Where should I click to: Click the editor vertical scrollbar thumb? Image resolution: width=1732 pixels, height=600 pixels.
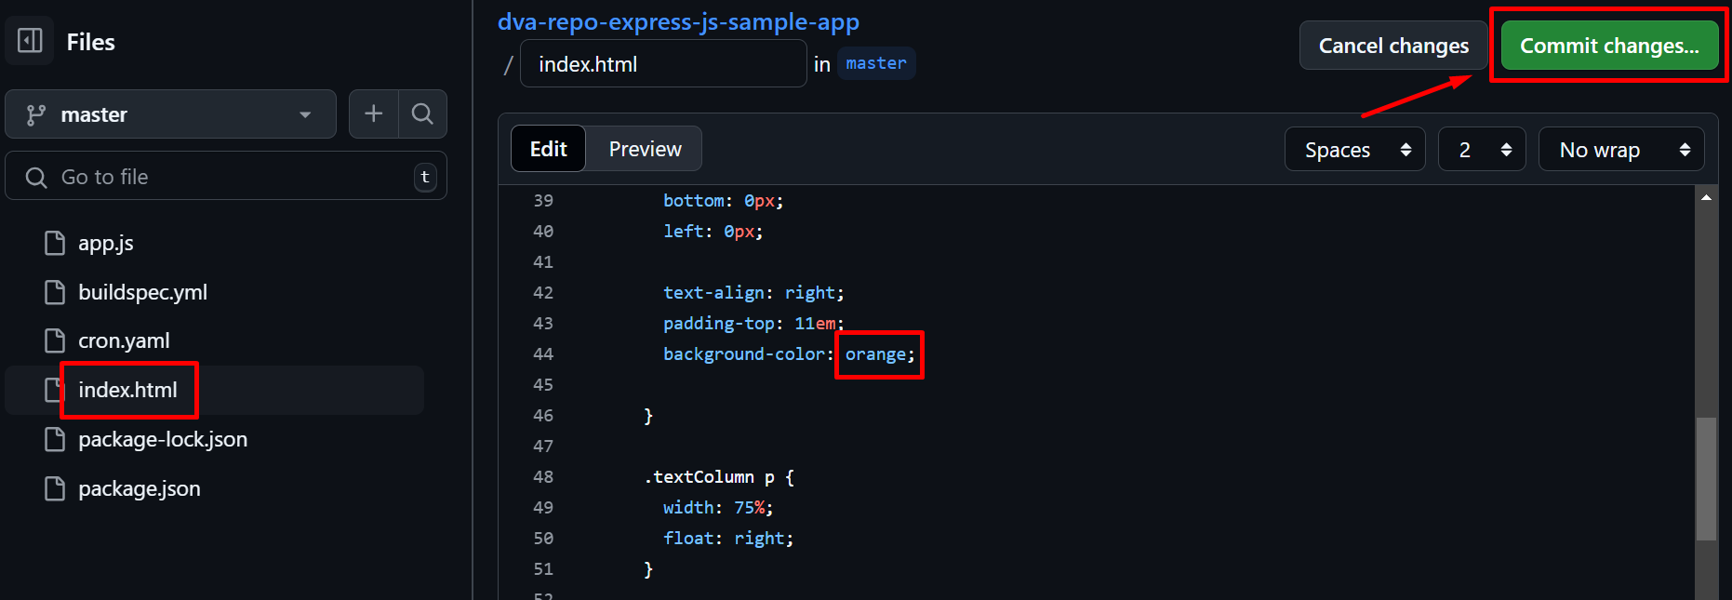pyautogui.click(x=1705, y=479)
